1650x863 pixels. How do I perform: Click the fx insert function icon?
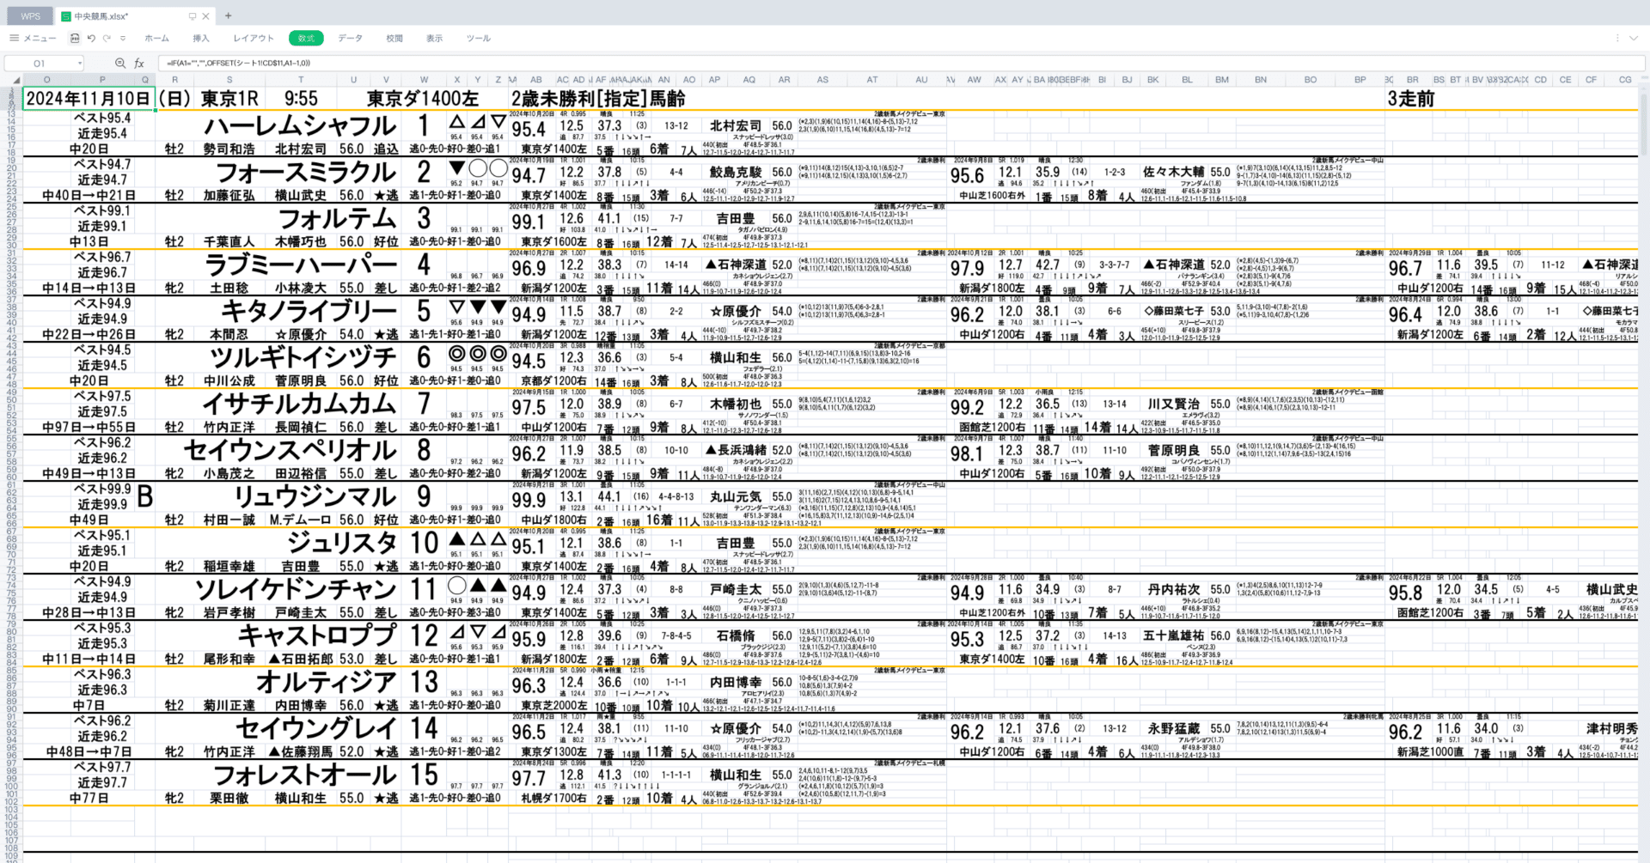(x=139, y=63)
